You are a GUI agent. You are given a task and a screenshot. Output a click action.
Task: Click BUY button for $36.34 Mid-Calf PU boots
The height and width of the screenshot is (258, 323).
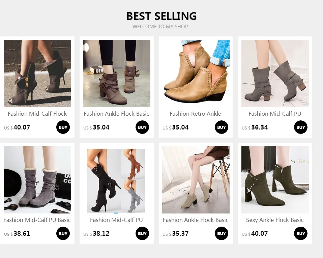pos(300,127)
